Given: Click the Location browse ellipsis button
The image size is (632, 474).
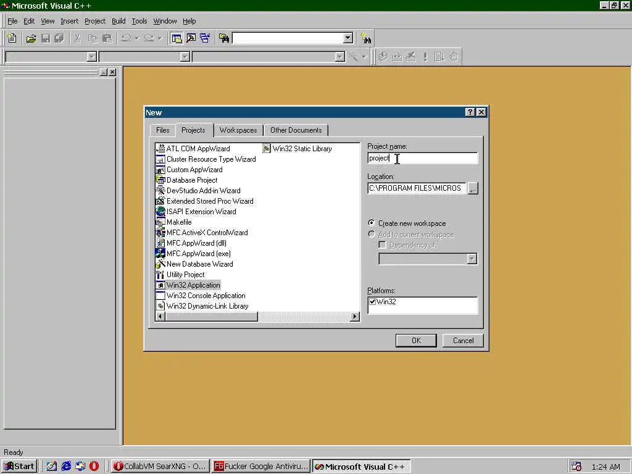Looking at the screenshot, I should click(x=473, y=188).
